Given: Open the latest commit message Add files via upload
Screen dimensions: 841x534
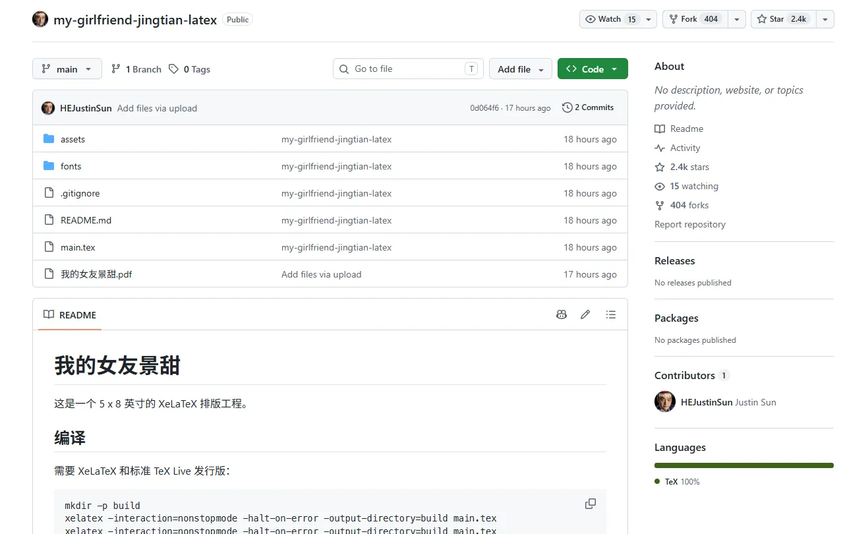Looking at the screenshot, I should click(x=157, y=108).
